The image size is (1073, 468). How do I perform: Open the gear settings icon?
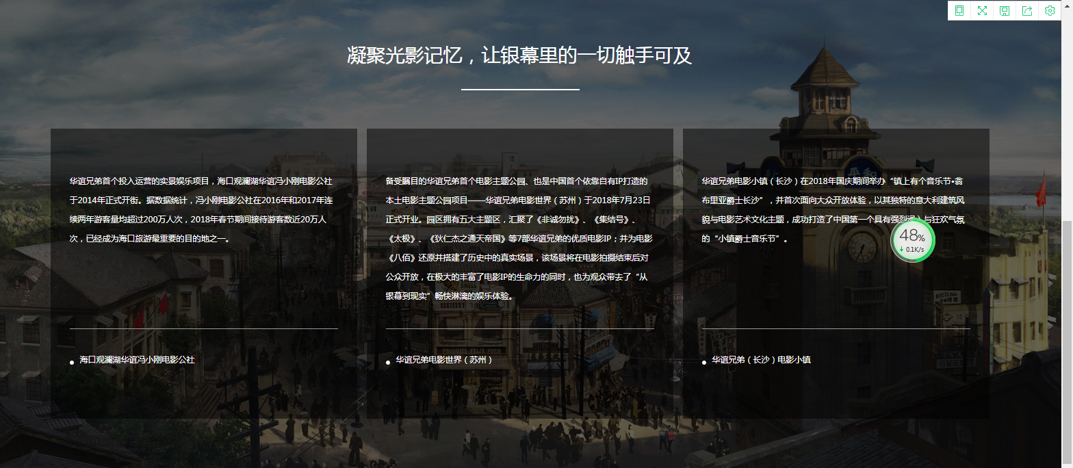(1050, 10)
